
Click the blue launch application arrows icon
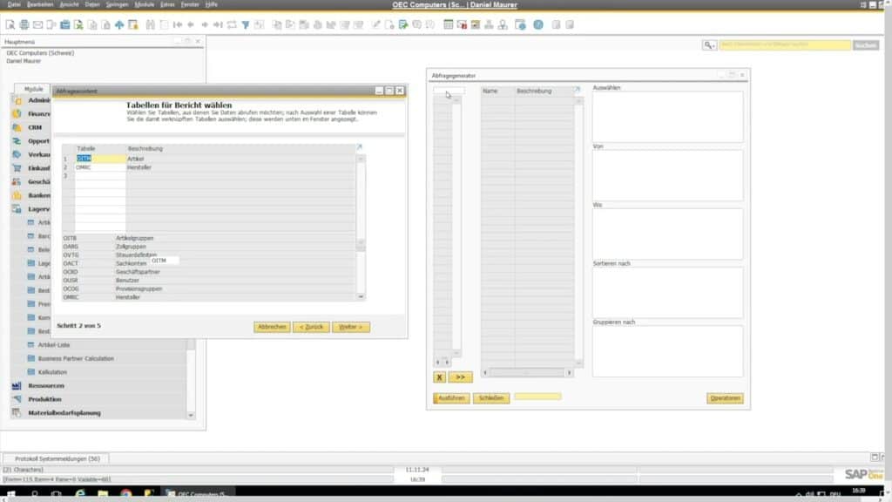119,24
